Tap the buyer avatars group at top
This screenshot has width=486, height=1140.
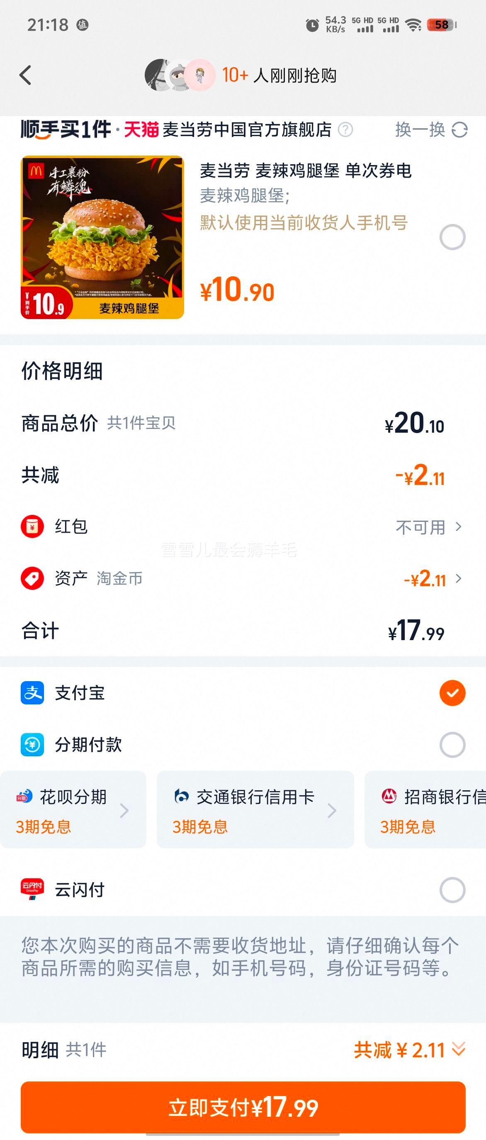180,75
